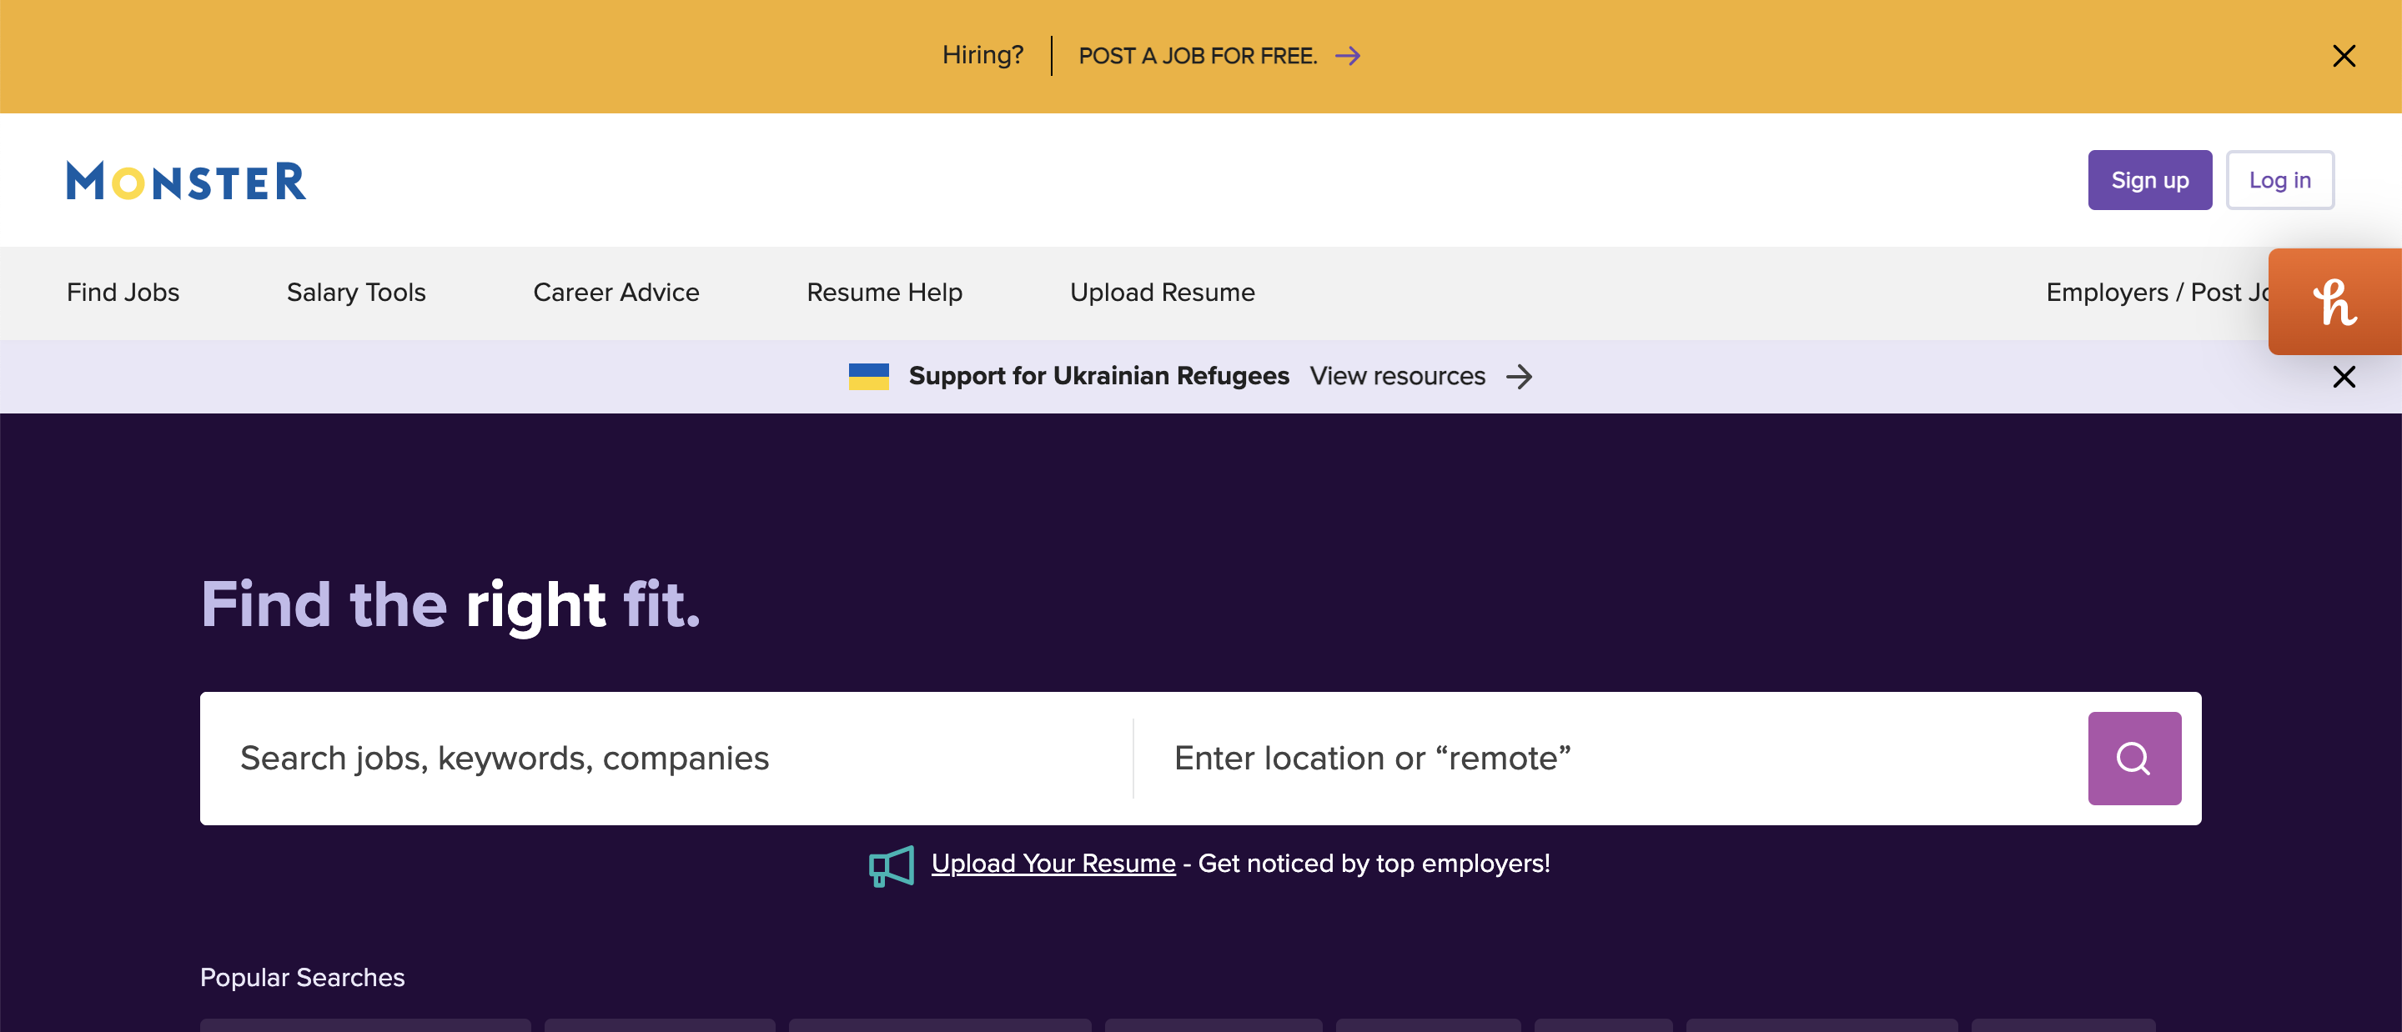Click the Hiring? text in top banner
The width and height of the screenshot is (2402, 1032).
pyautogui.click(x=982, y=55)
